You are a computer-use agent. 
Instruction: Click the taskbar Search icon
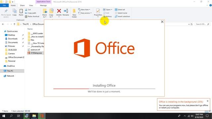click(11, 116)
